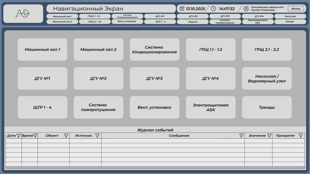Switch to ДГУ №2 in the top navigation bar
Viewport: 310px width, 174px height.
coord(193,16)
